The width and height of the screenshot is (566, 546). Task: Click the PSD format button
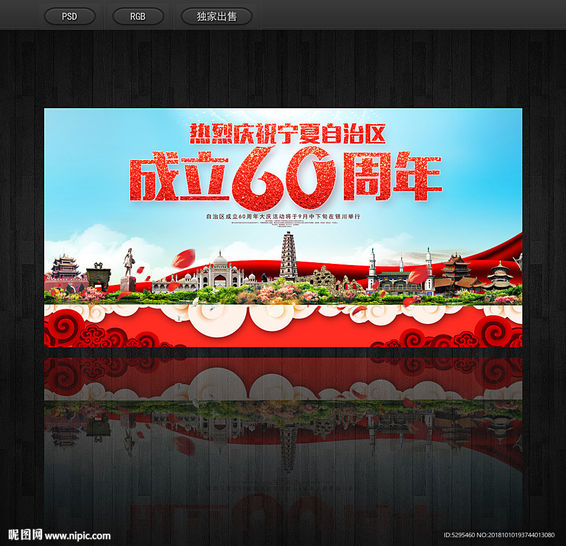[x=70, y=17]
